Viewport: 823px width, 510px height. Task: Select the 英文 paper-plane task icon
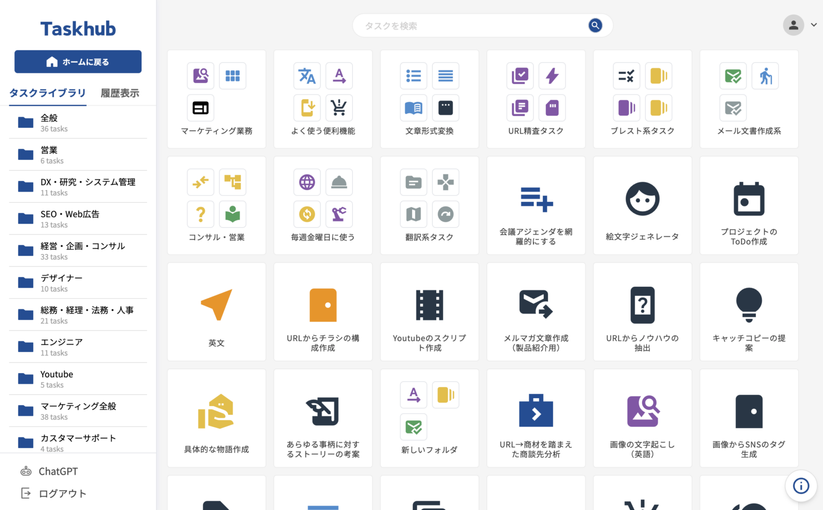click(x=216, y=306)
